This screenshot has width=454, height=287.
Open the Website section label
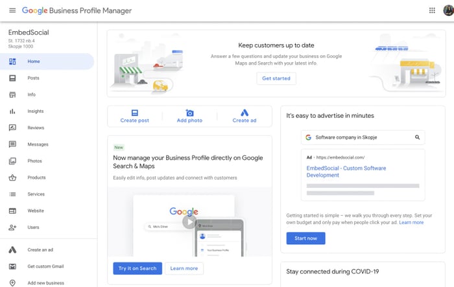[x=36, y=211]
